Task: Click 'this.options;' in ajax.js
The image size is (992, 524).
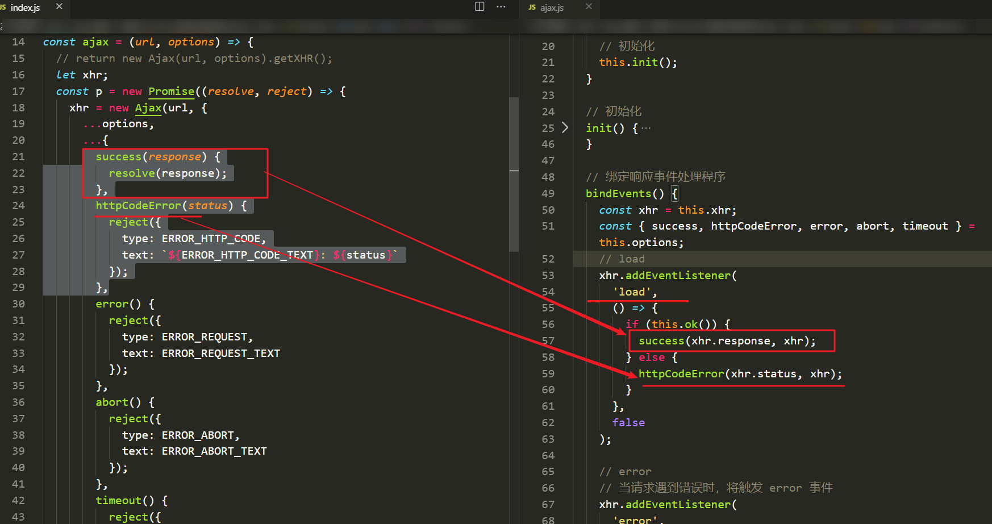Action: coord(641,243)
